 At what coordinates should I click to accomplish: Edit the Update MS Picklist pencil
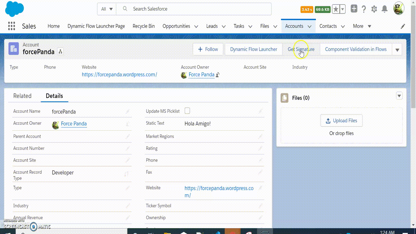click(260, 111)
